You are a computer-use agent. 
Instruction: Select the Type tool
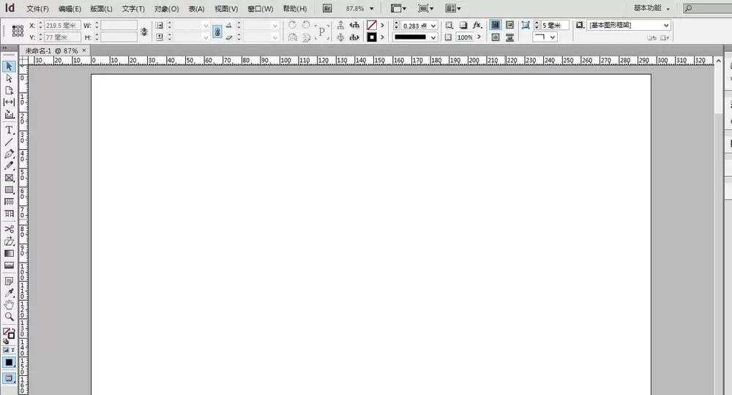point(9,130)
